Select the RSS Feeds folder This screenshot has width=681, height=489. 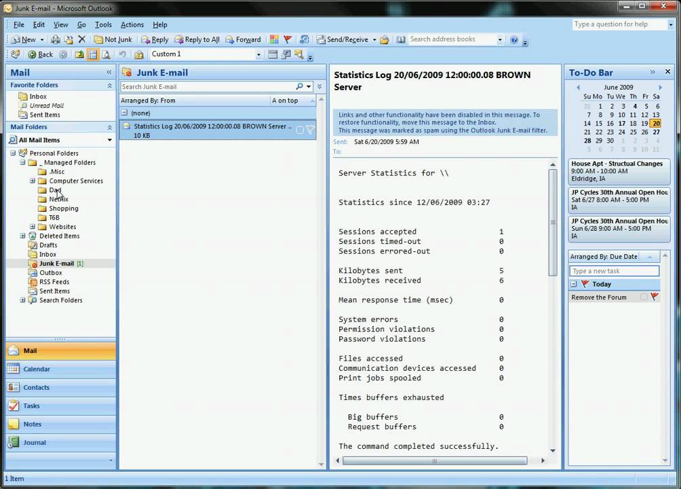tap(54, 282)
